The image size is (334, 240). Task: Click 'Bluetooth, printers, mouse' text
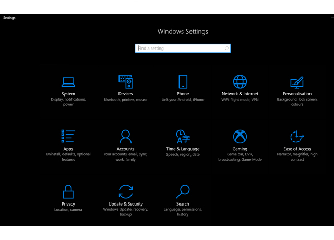pos(125,100)
